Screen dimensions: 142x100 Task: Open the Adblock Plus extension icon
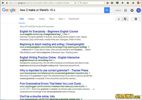click(138, 3)
